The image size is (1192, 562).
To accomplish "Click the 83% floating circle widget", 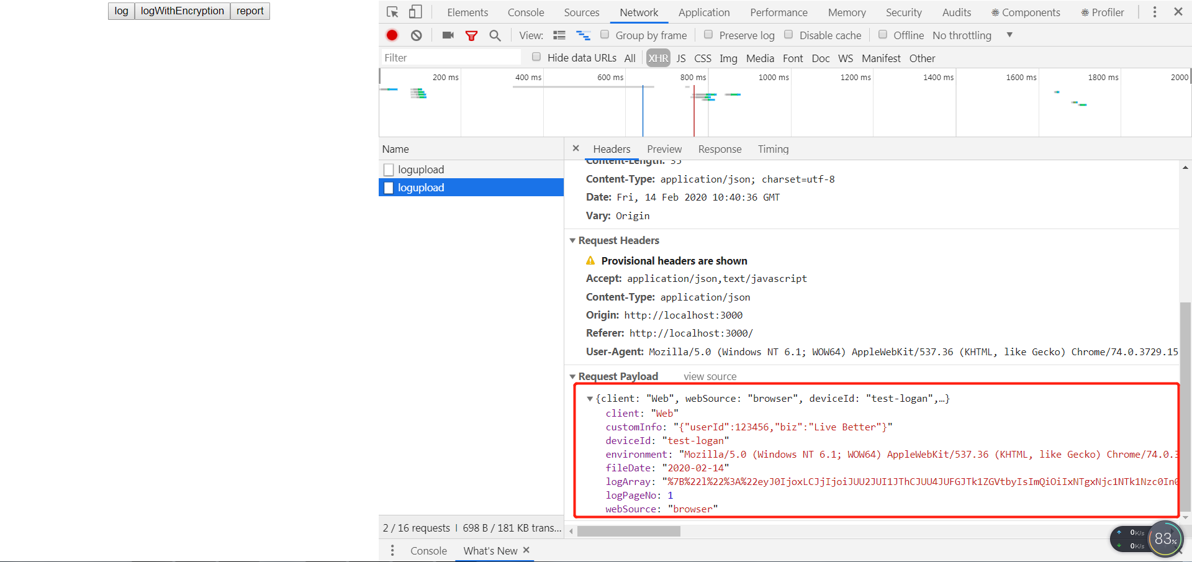I will (1165, 539).
